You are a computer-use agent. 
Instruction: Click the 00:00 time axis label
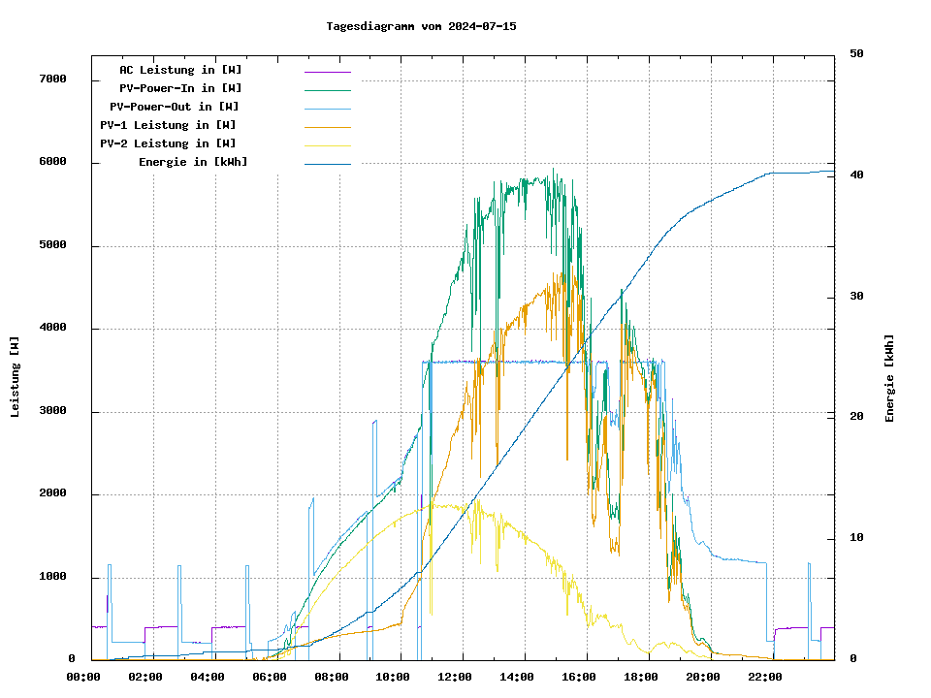coord(83,677)
